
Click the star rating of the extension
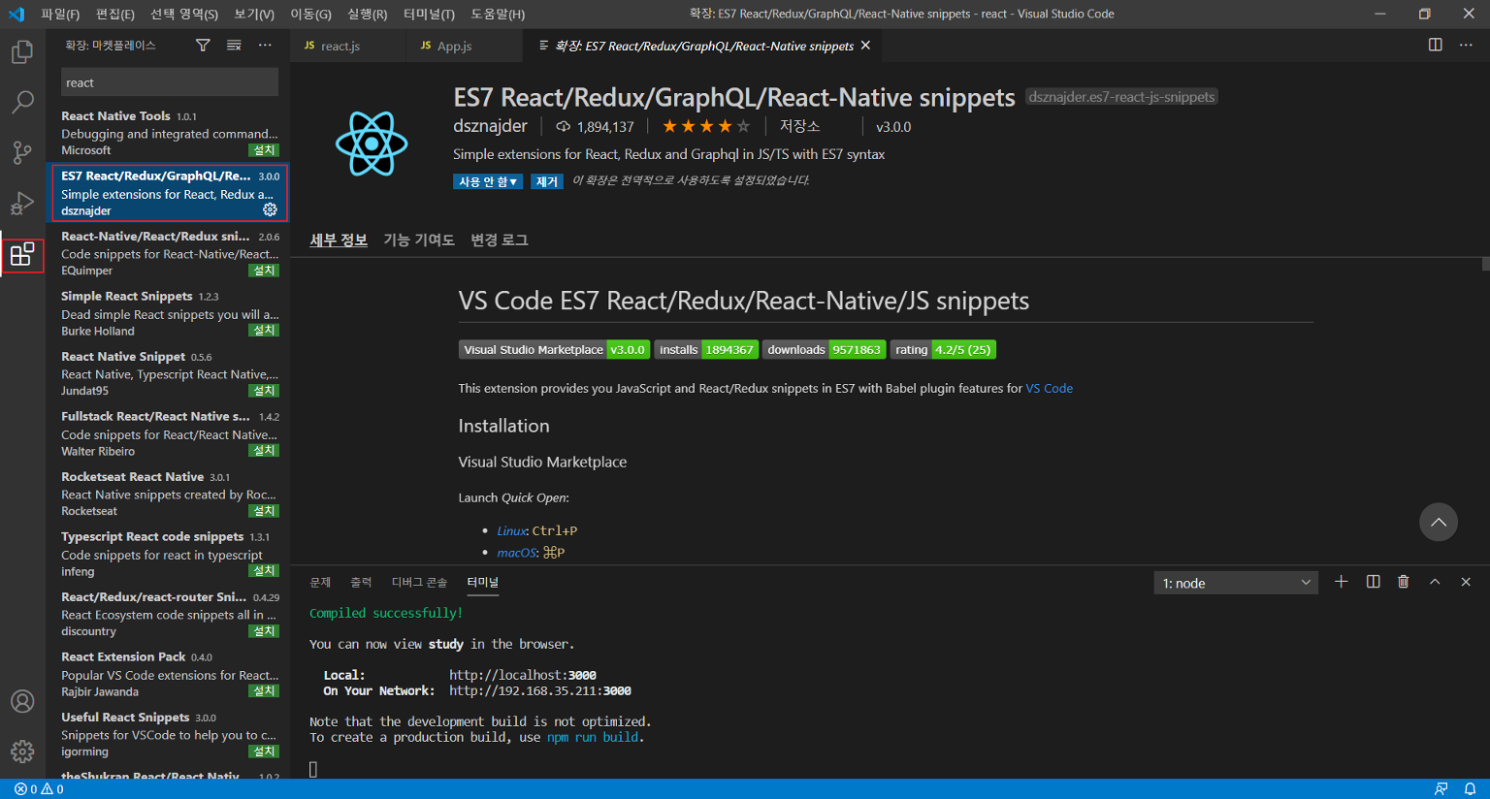[x=705, y=126]
